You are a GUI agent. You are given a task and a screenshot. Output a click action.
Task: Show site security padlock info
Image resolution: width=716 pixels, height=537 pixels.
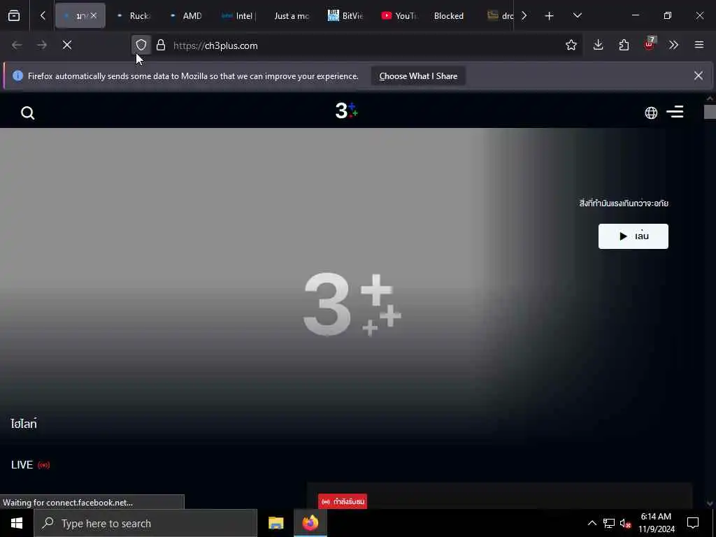(x=161, y=45)
